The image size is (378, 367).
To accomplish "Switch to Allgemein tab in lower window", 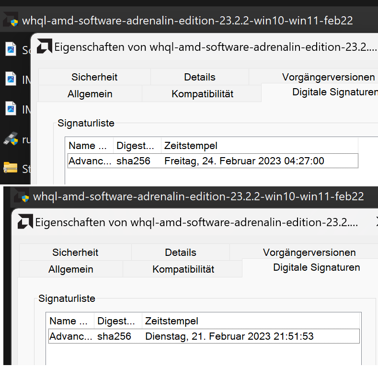I will pyautogui.click(x=70, y=269).
